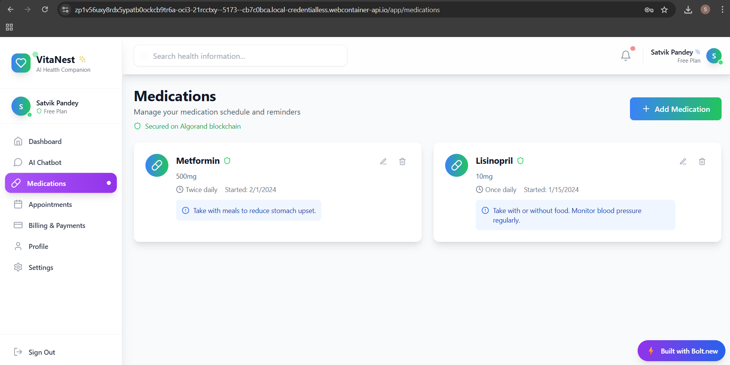Click the Monitor blood pressure note
Screen dimensions: 730x365
575,215
